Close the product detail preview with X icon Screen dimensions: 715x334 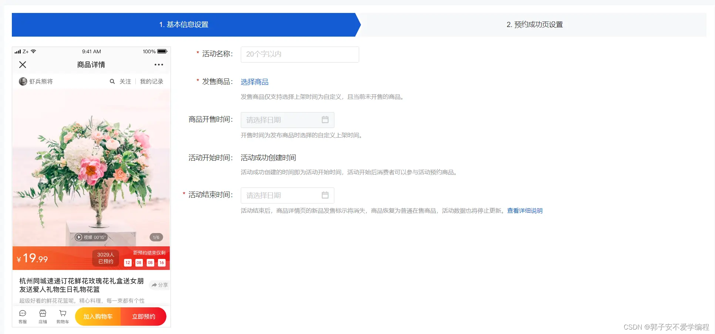click(23, 65)
